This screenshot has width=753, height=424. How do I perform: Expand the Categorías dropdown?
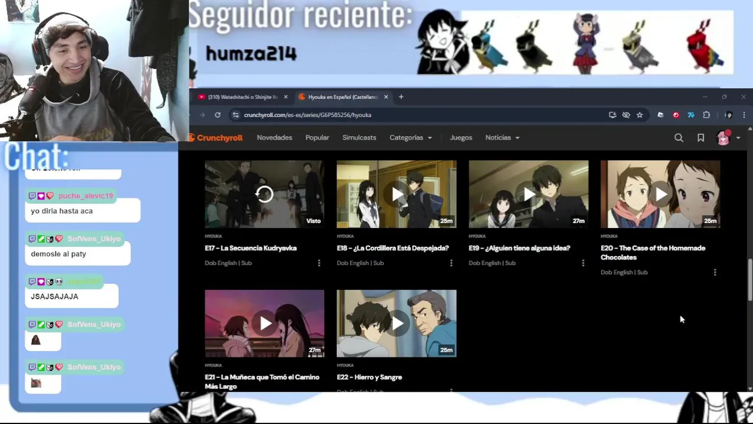coord(411,138)
